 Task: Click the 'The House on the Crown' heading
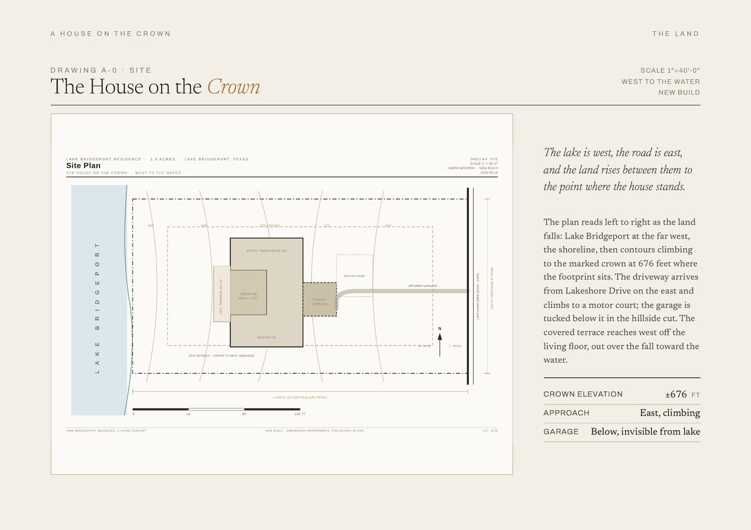(x=155, y=86)
